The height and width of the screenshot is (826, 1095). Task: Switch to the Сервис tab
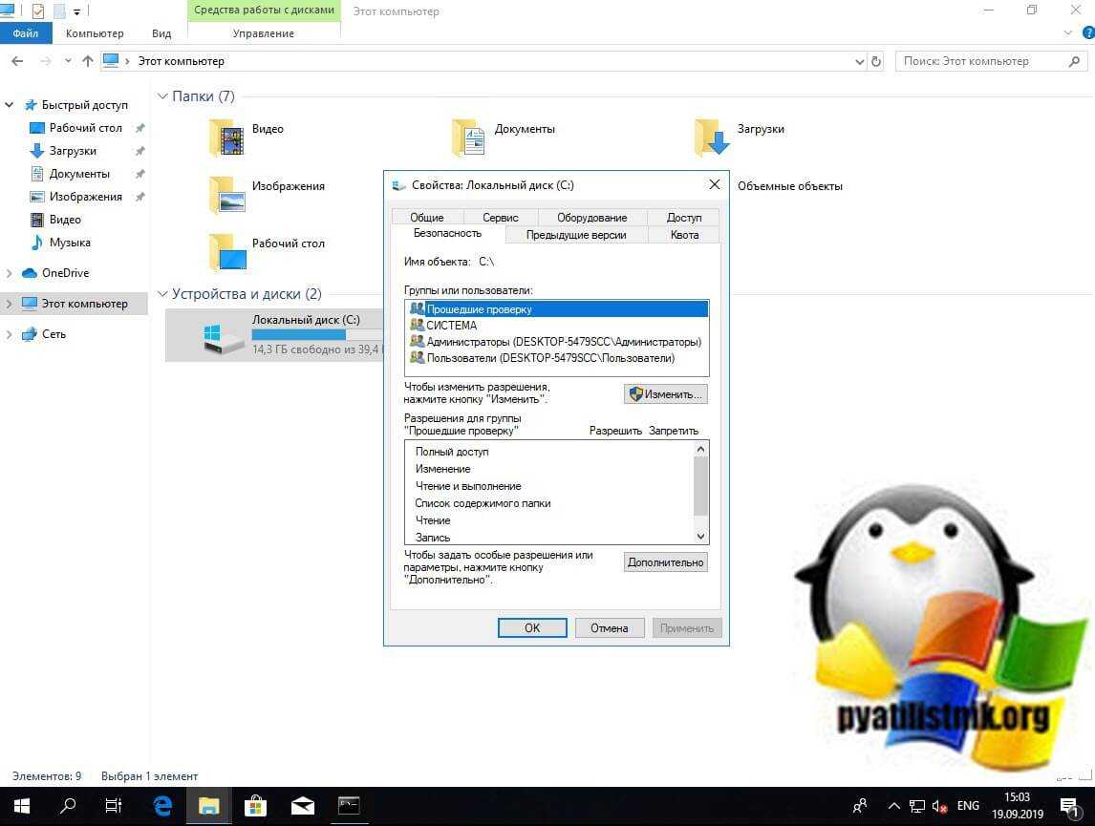(500, 218)
